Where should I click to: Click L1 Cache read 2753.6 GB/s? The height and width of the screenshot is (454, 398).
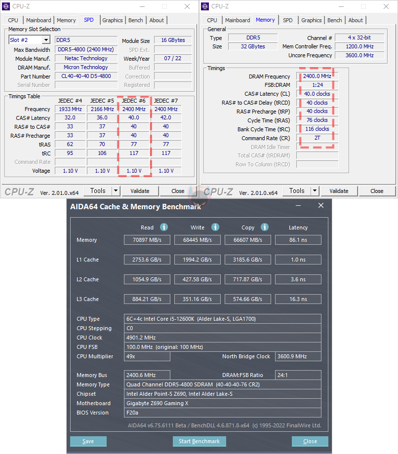[x=147, y=260]
